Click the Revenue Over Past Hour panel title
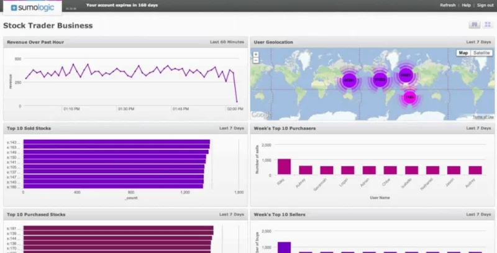 (x=35, y=42)
